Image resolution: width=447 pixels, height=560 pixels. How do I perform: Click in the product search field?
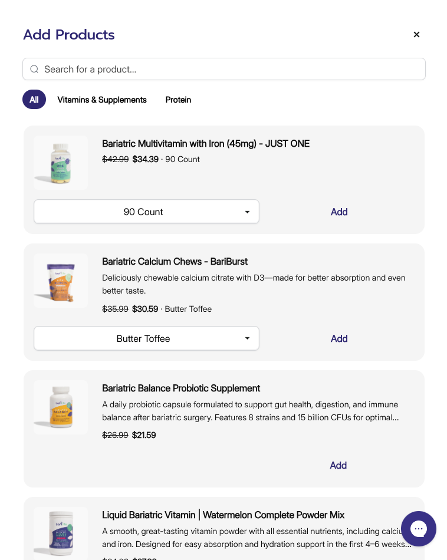[230, 69]
